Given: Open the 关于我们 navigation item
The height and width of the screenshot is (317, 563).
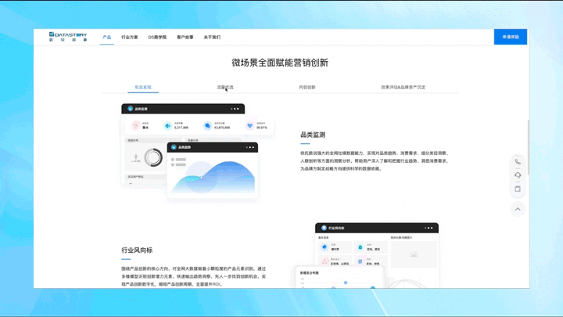Looking at the screenshot, I should tap(212, 38).
